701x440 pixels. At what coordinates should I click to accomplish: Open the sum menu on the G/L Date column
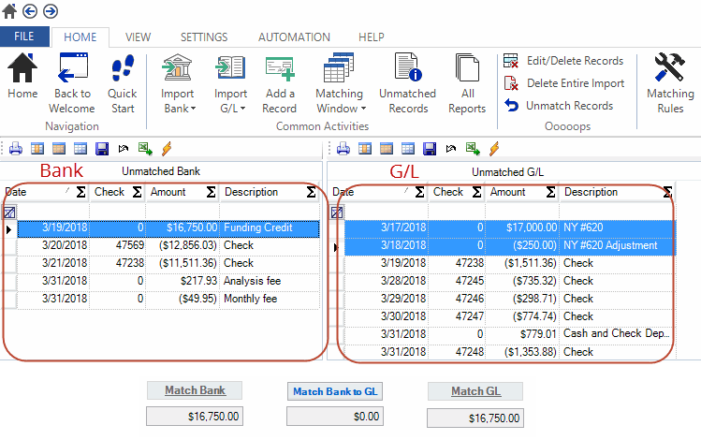420,192
